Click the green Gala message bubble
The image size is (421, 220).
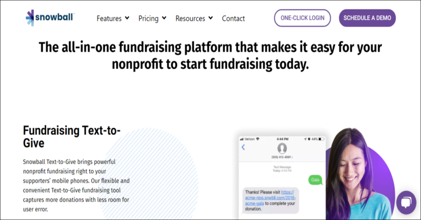(315, 180)
